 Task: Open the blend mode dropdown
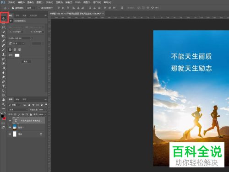[18, 110]
